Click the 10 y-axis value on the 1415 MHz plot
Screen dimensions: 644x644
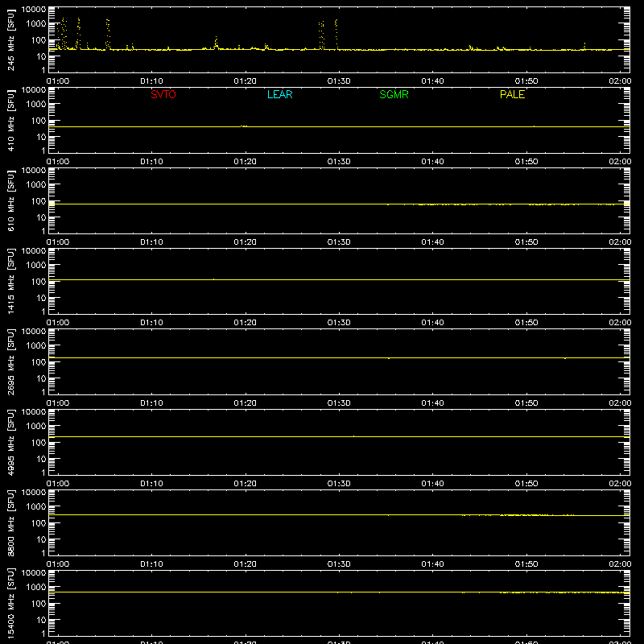pyautogui.click(x=42, y=298)
